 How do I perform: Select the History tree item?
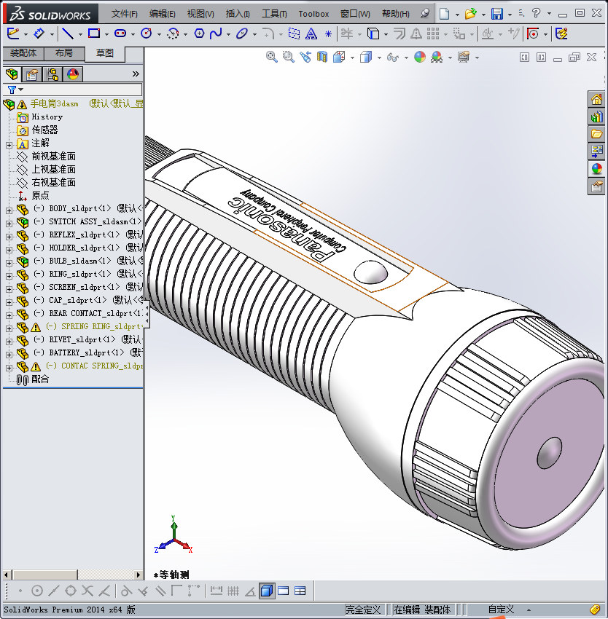47,117
